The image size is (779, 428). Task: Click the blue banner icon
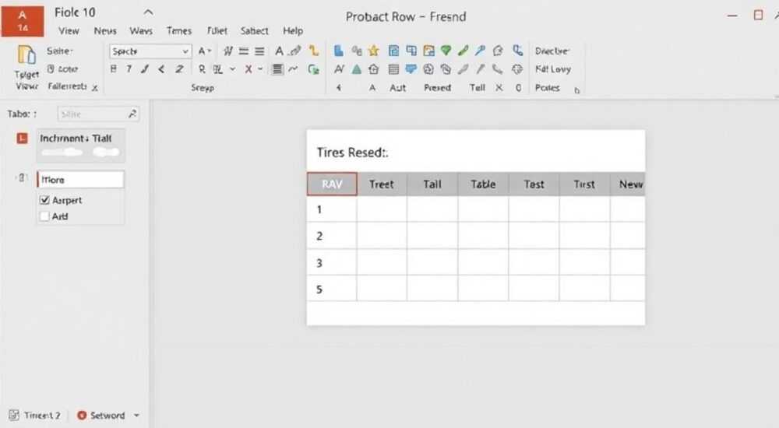point(411,69)
